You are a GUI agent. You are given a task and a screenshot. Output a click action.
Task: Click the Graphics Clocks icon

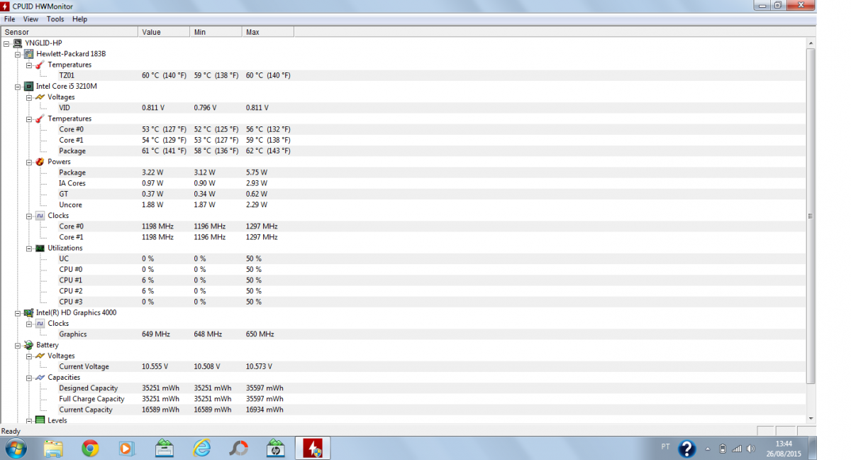coord(40,324)
